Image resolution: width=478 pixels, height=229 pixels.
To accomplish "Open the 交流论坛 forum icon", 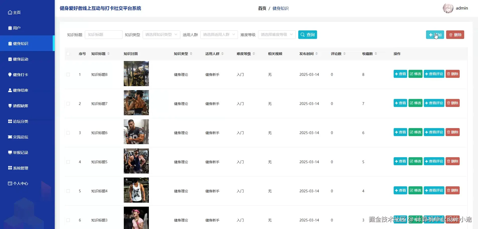I will (10, 137).
